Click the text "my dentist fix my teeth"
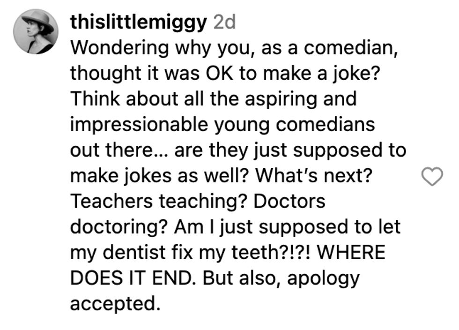Image resolution: width=459 pixels, height=330 pixels. [x=175, y=253]
